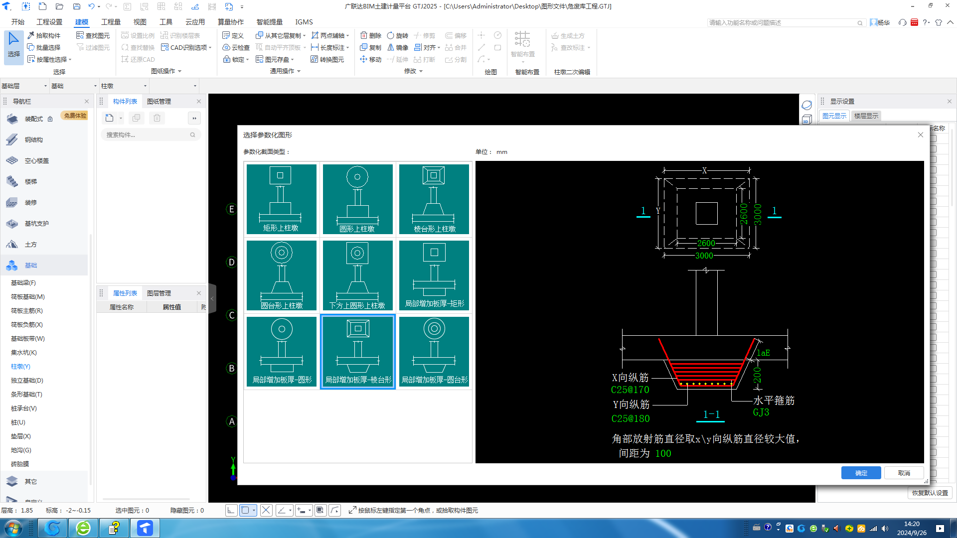Screen dimensions: 957x538
Task: Cancel the parametric shape dialog via 取消
Action: tap(904, 473)
